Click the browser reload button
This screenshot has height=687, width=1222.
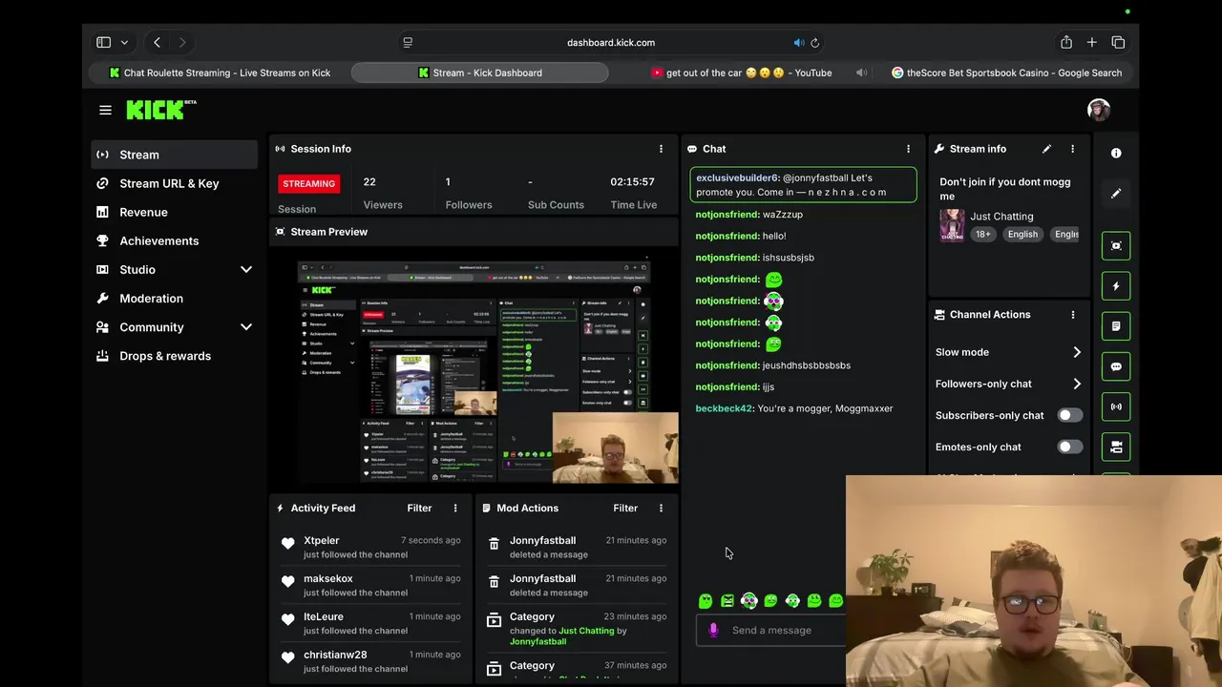[814, 43]
